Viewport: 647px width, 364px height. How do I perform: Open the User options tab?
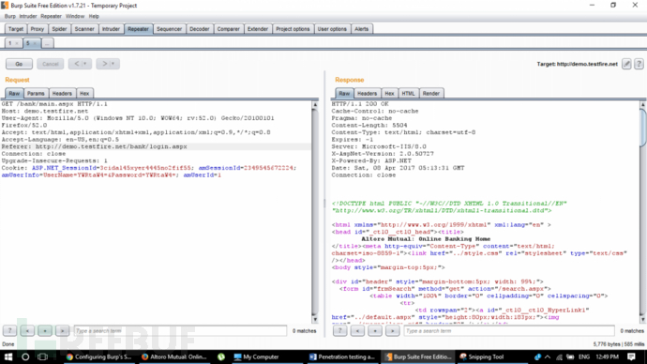[332, 29]
